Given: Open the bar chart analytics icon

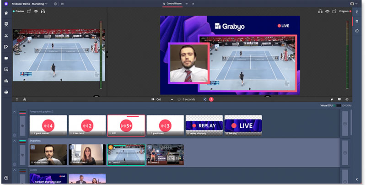Looking at the screenshot, I should point(6,81).
